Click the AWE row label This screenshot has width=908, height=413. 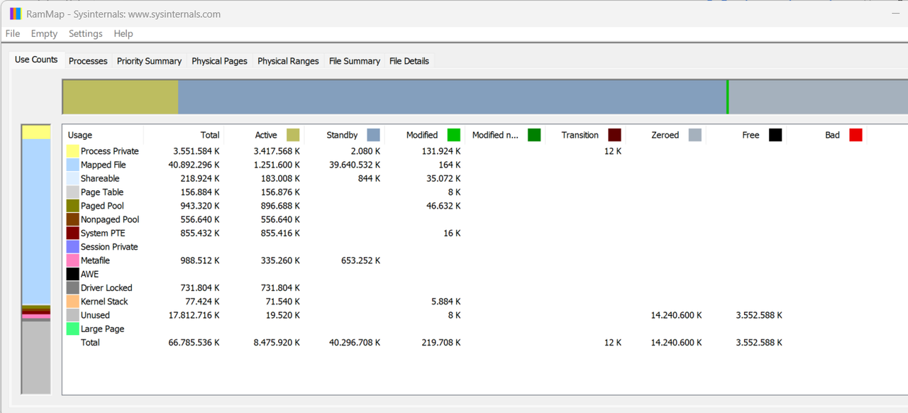(90, 275)
